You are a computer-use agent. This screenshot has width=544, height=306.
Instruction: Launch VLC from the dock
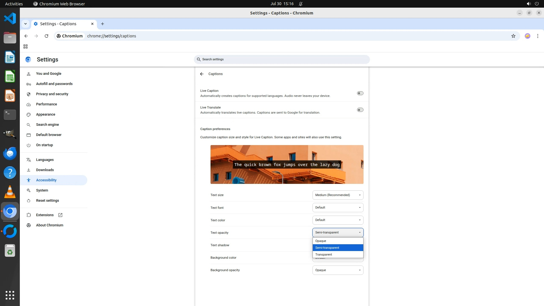[10, 192]
